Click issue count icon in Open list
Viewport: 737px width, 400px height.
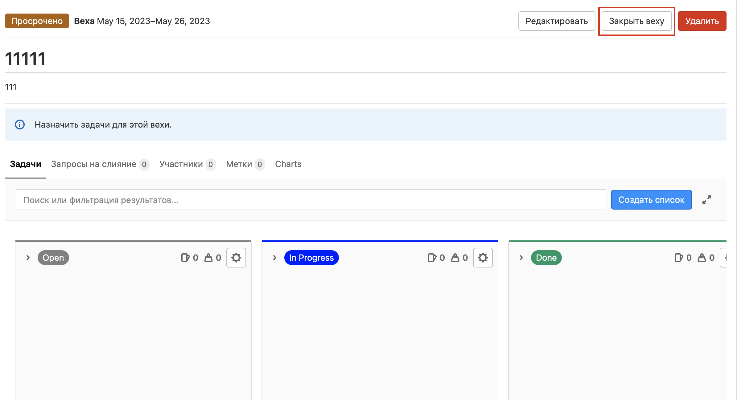pyautogui.click(x=185, y=258)
